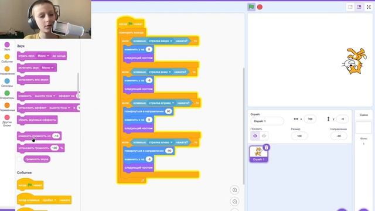Viewport: 375px width, 211px height.
Task: Open 'стрелка вверх' key dropdown in script
Action: click(161, 41)
